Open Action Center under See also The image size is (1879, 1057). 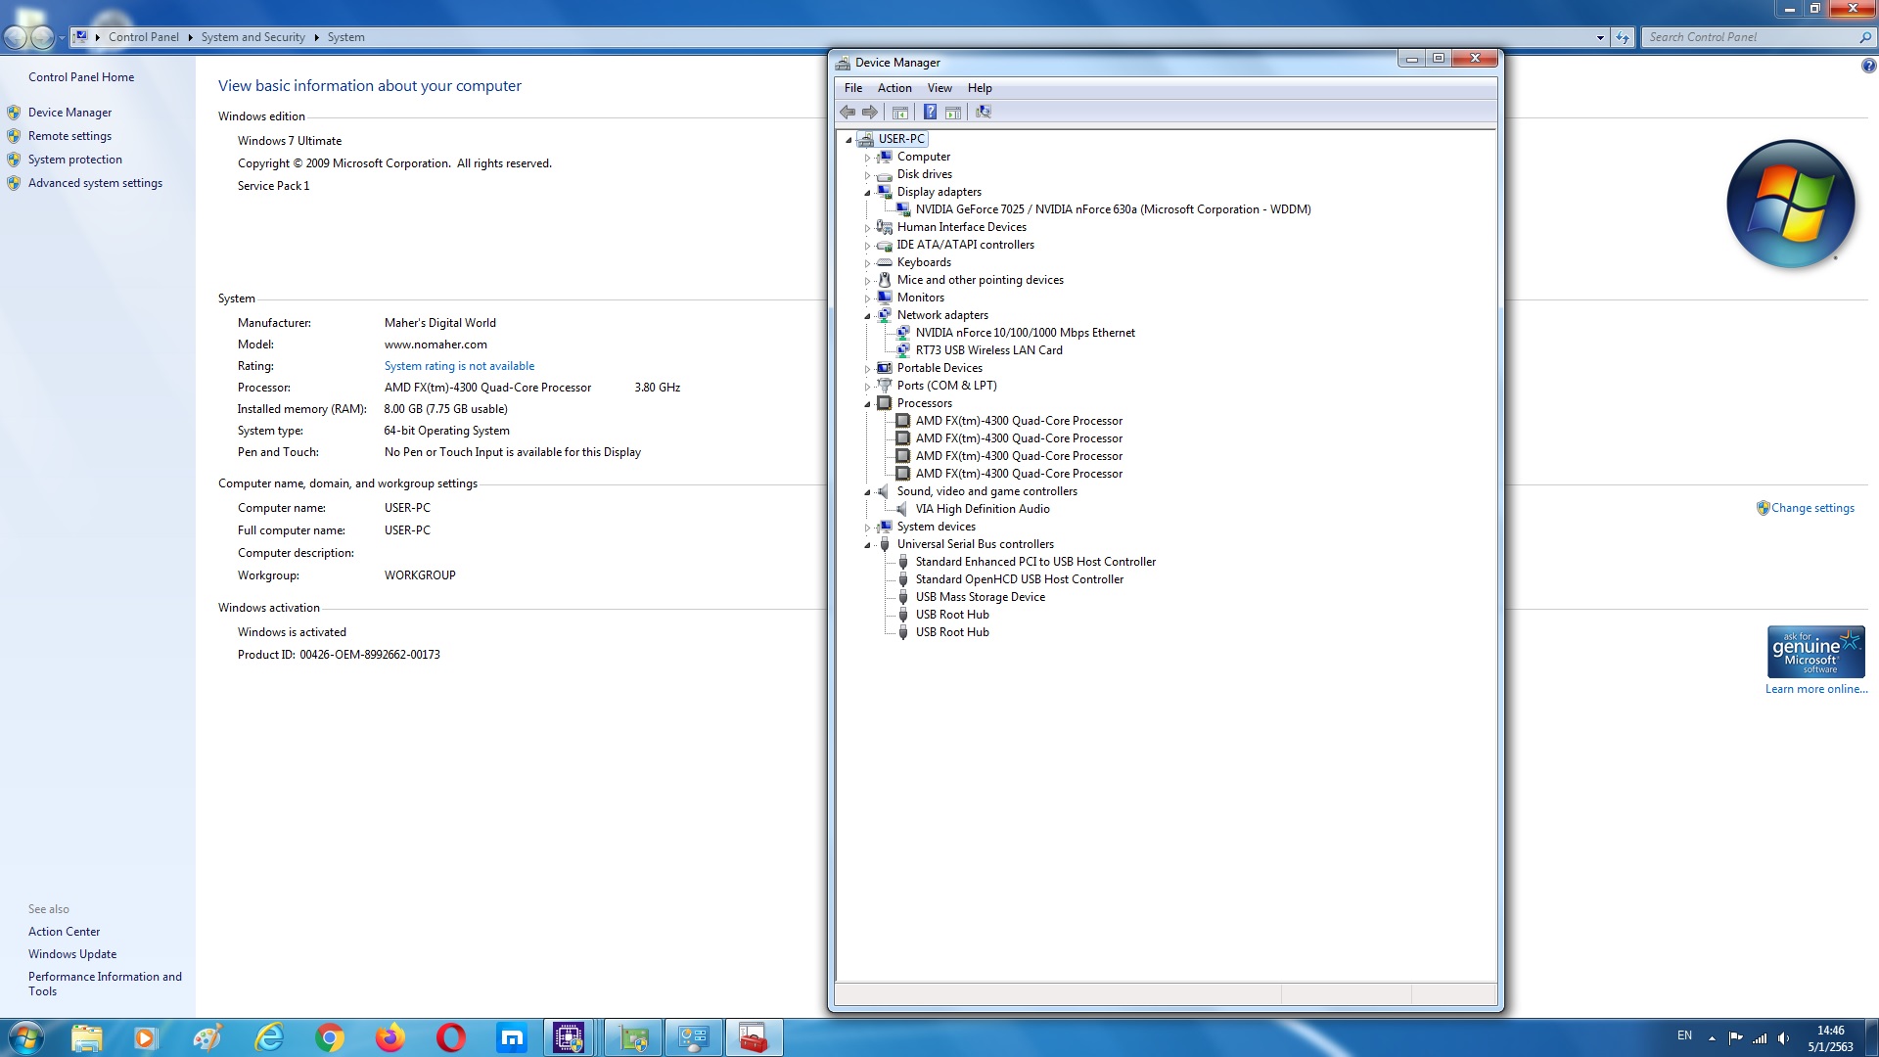coord(64,932)
